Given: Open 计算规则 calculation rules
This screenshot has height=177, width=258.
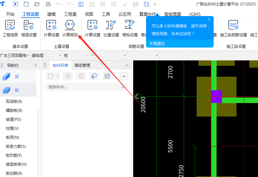Looking at the screenshot, I should 70,28.
